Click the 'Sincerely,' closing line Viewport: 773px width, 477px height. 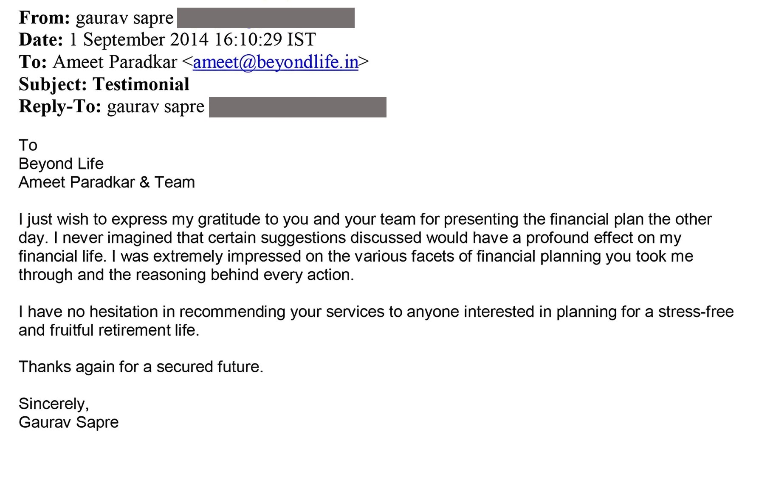[x=54, y=404]
